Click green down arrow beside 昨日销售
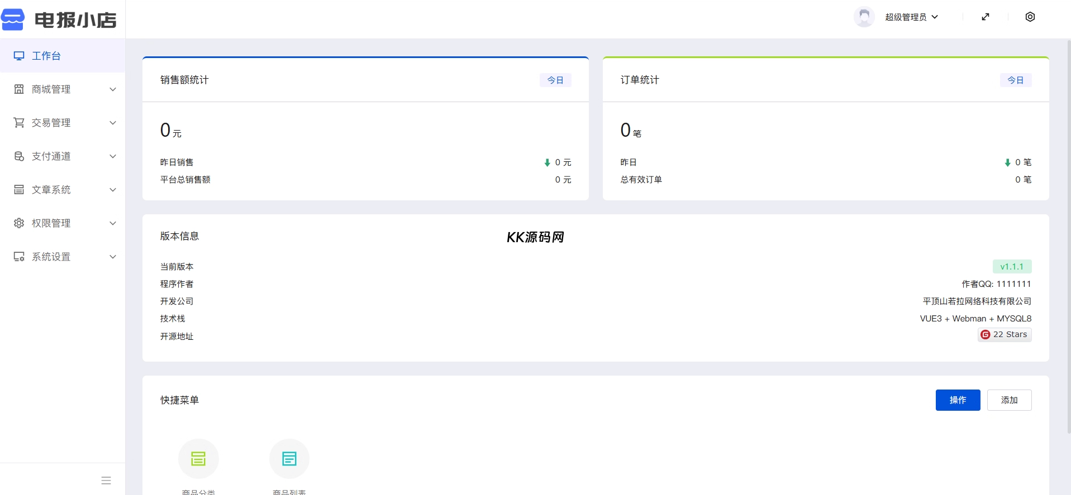This screenshot has width=1071, height=495. click(x=548, y=162)
